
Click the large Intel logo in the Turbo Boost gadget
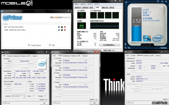157,38
